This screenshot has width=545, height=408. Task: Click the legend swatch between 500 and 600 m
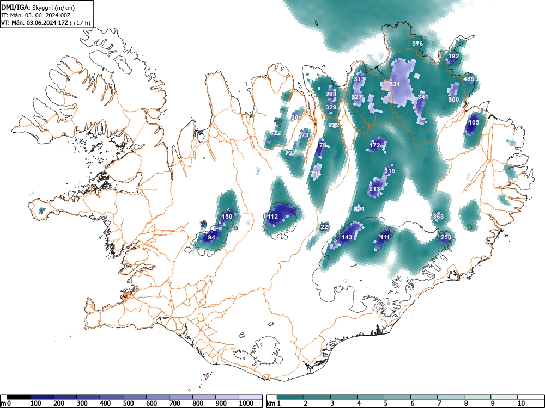[x=135, y=397]
